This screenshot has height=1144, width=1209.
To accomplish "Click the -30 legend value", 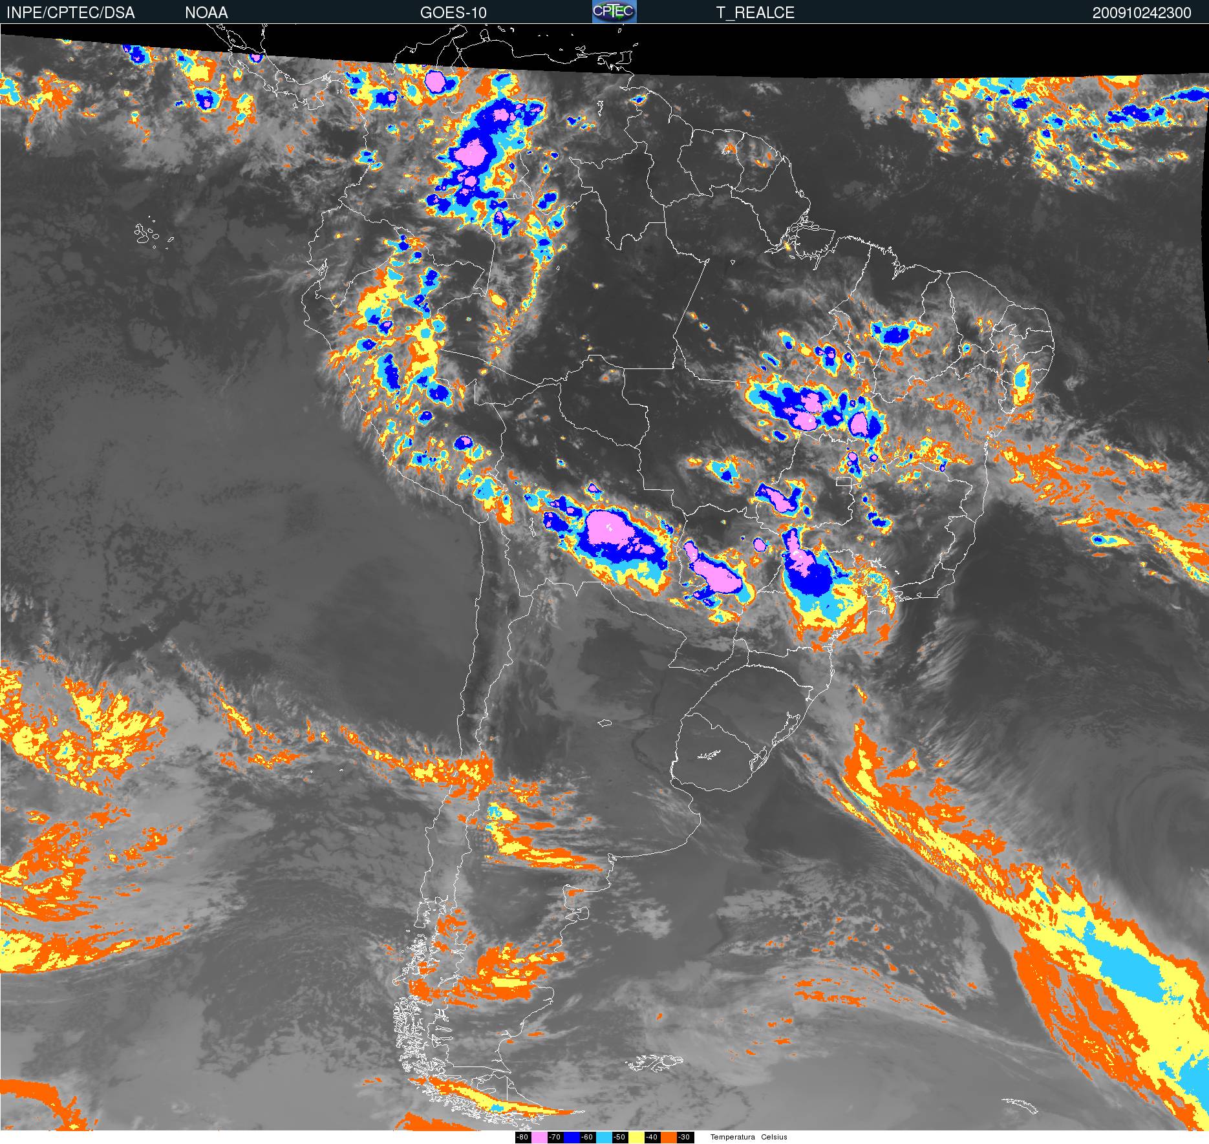I will coord(684,1138).
